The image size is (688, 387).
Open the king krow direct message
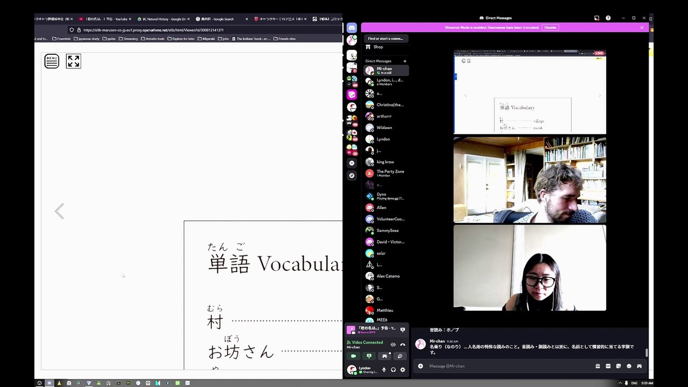(x=386, y=162)
